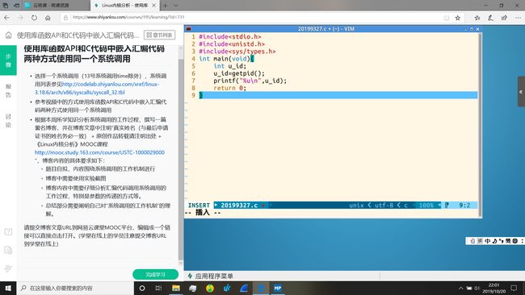Open the syscall_32.tbl codelab link
This screenshot has width=525, height=295.
(97, 88)
